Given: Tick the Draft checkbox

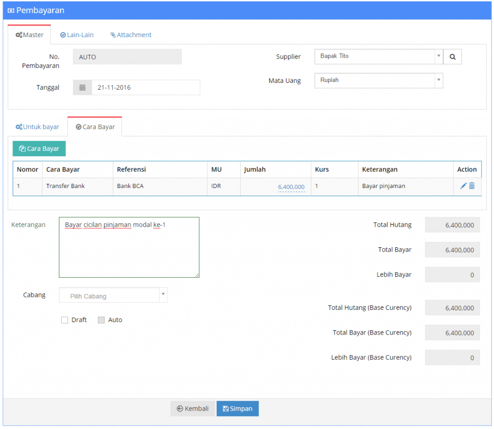Looking at the screenshot, I should point(65,320).
